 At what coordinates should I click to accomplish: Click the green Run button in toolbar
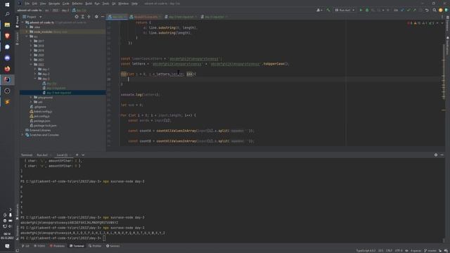coord(361,10)
